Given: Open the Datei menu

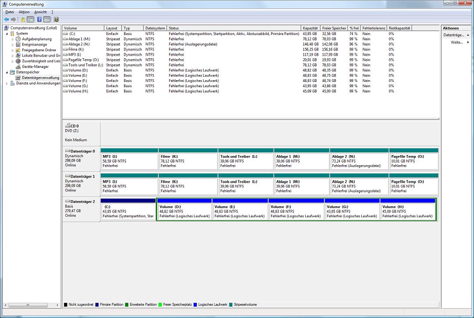Looking at the screenshot, I should click(10, 12).
